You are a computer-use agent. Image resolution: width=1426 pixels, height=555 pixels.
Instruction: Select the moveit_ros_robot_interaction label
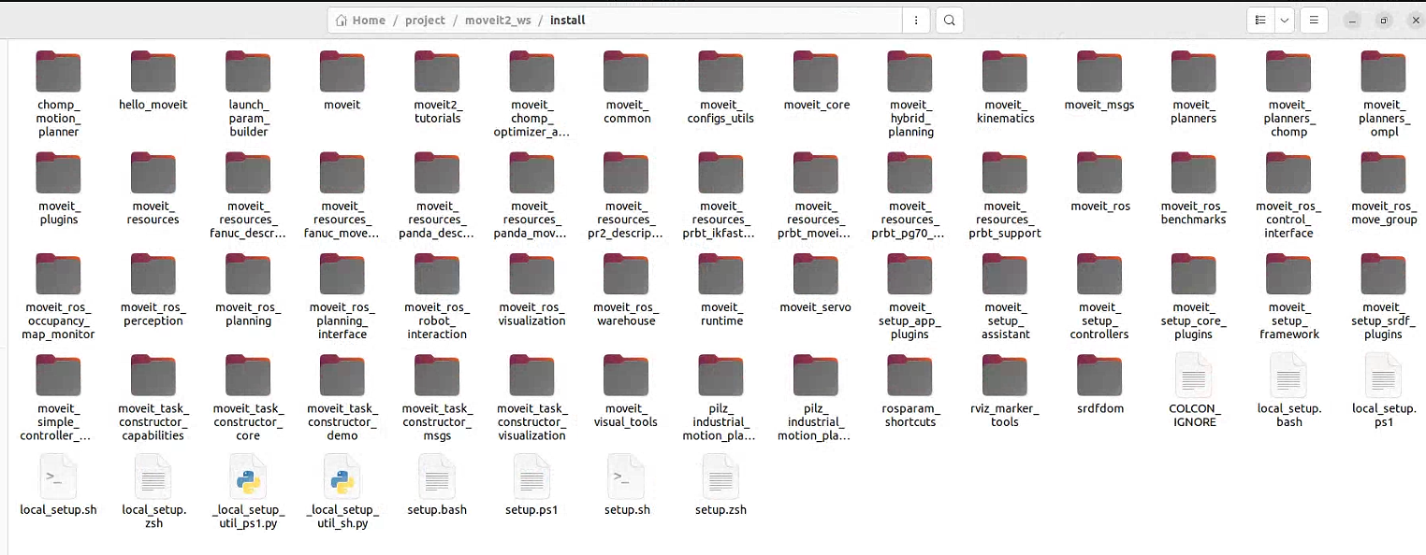point(437,320)
